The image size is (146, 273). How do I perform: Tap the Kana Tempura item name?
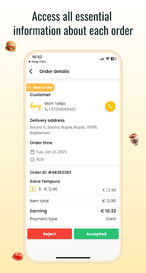45,181
